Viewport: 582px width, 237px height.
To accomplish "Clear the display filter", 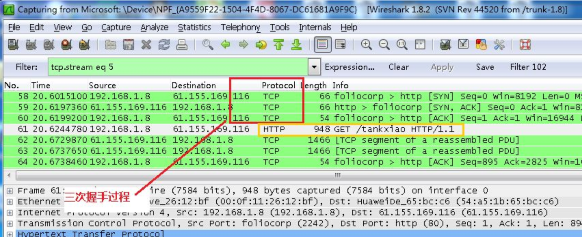I will pyautogui.click(x=399, y=67).
